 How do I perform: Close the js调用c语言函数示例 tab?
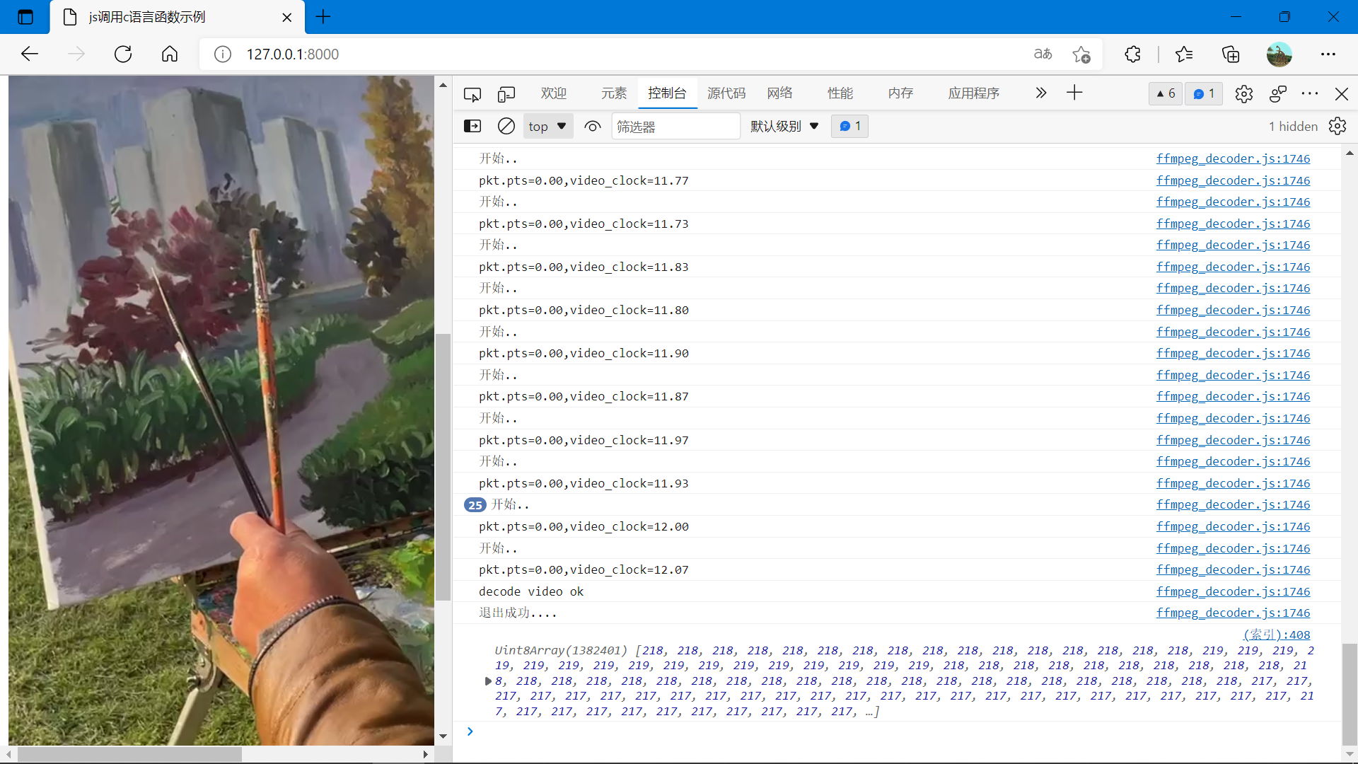[287, 18]
